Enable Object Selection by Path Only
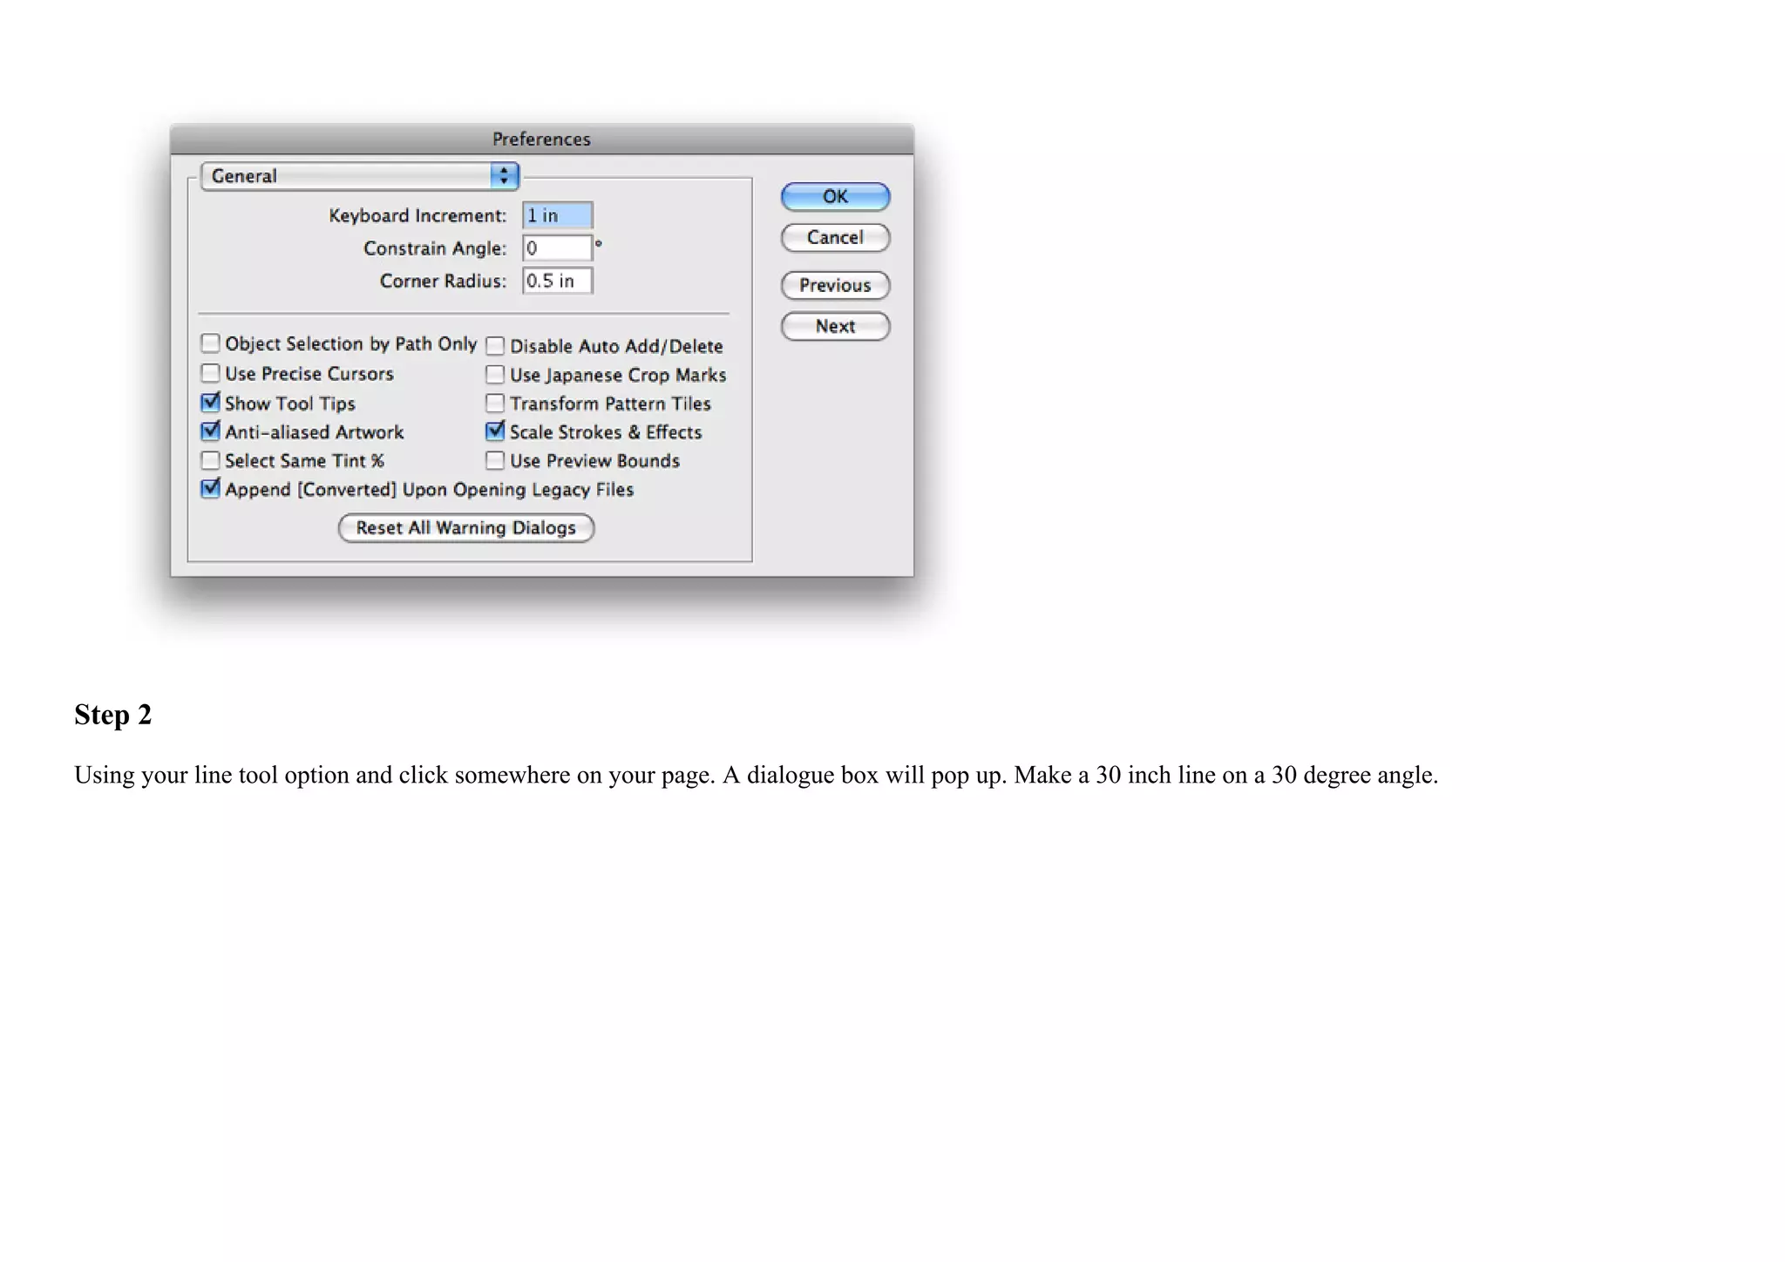 (210, 343)
